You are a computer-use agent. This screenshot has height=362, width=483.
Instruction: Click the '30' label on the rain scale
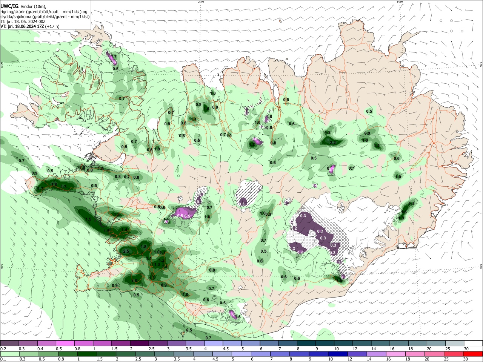point(466,359)
